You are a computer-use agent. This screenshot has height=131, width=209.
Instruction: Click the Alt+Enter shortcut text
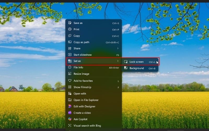click(114, 68)
